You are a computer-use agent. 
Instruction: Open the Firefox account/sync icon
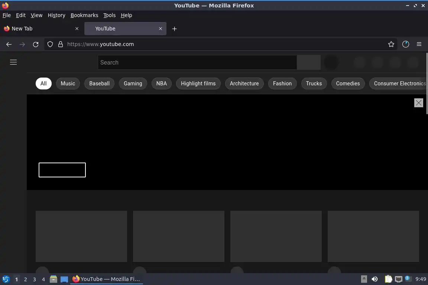click(406, 44)
